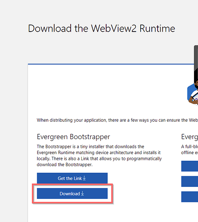Viewport: 198px width, 222px height.
Task: Click the Bootstrapper description paragraph
Action: click(x=99, y=155)
